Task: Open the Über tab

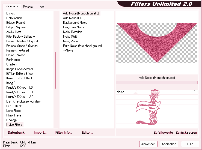Action: point(40,7)
